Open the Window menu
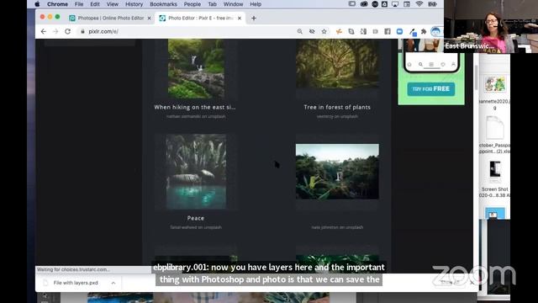The width and height of the screenshot is (538, 303). point(233,4)
